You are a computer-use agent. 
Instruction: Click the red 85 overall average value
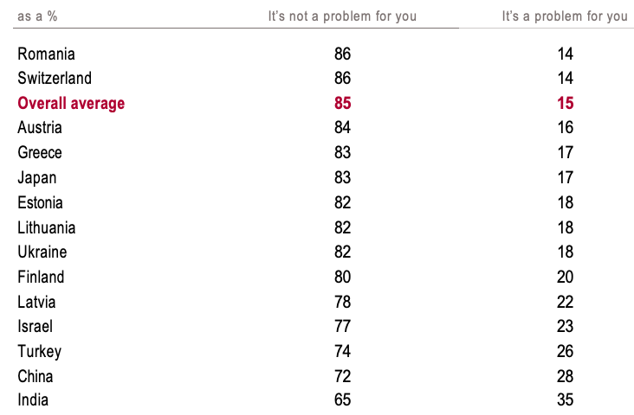(342, 104)
